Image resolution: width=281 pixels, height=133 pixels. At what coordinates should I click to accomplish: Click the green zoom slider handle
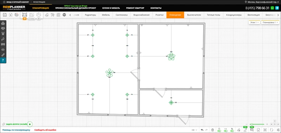pyautogui.click(x=252, y=124)
